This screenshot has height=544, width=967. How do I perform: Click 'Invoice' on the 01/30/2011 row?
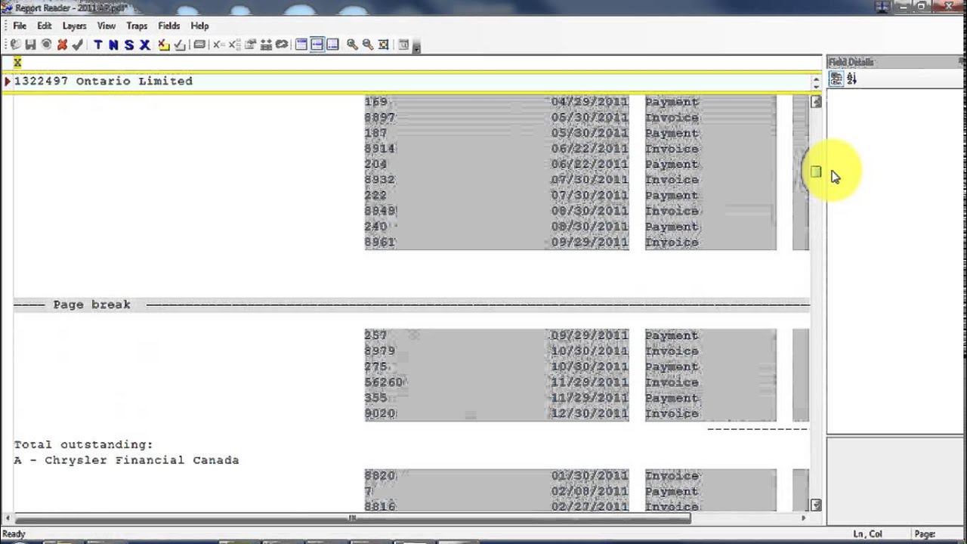[x=672, y=476]
